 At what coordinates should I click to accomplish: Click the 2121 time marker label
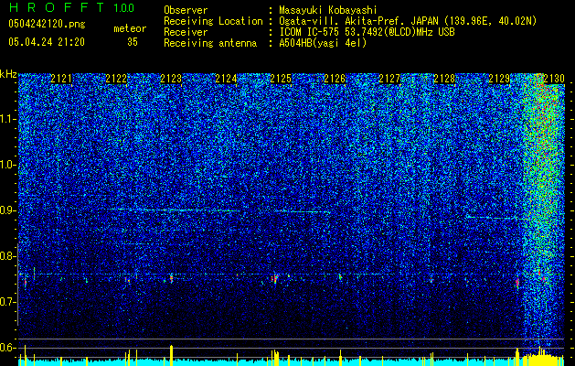pyautogui.click(x=61, y=79)
